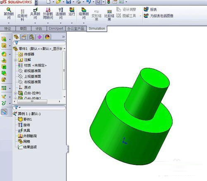Screen dimensions: 207x181
Task: Open DisplayManager tab icon
Action: coord(47,37)
